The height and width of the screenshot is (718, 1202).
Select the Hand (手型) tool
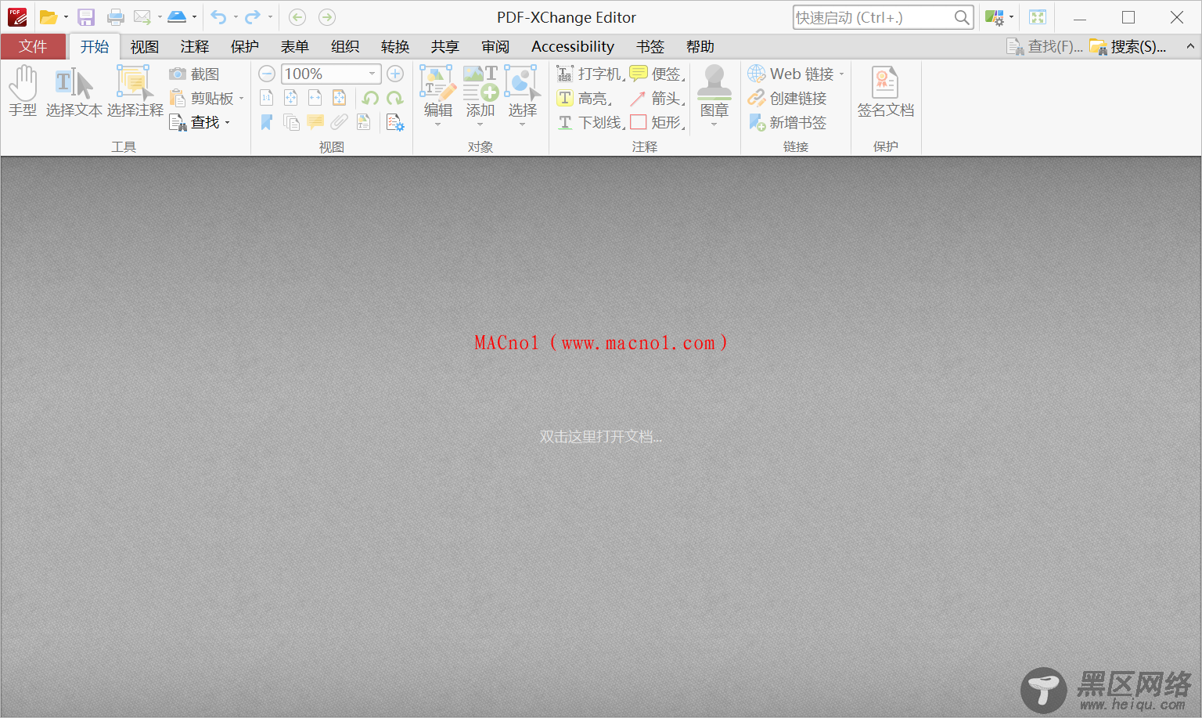tap(23, 91)
